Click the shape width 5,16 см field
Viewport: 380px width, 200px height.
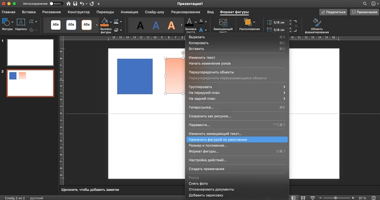281,30
